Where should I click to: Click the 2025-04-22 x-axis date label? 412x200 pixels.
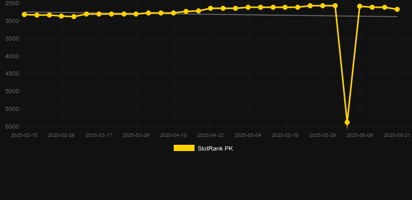point(211,135)
